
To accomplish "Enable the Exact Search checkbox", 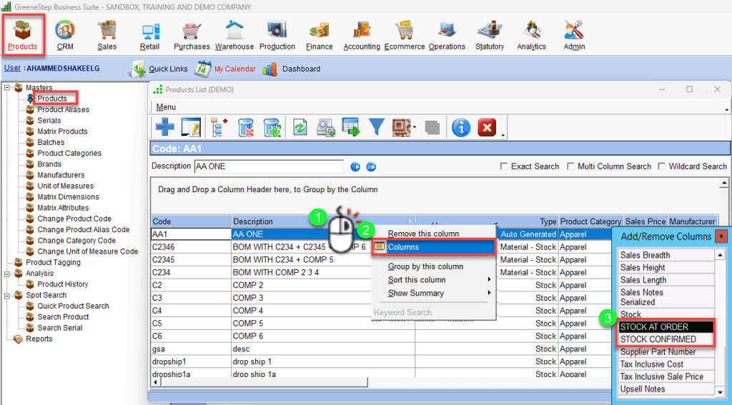I will tap(505, 166).
